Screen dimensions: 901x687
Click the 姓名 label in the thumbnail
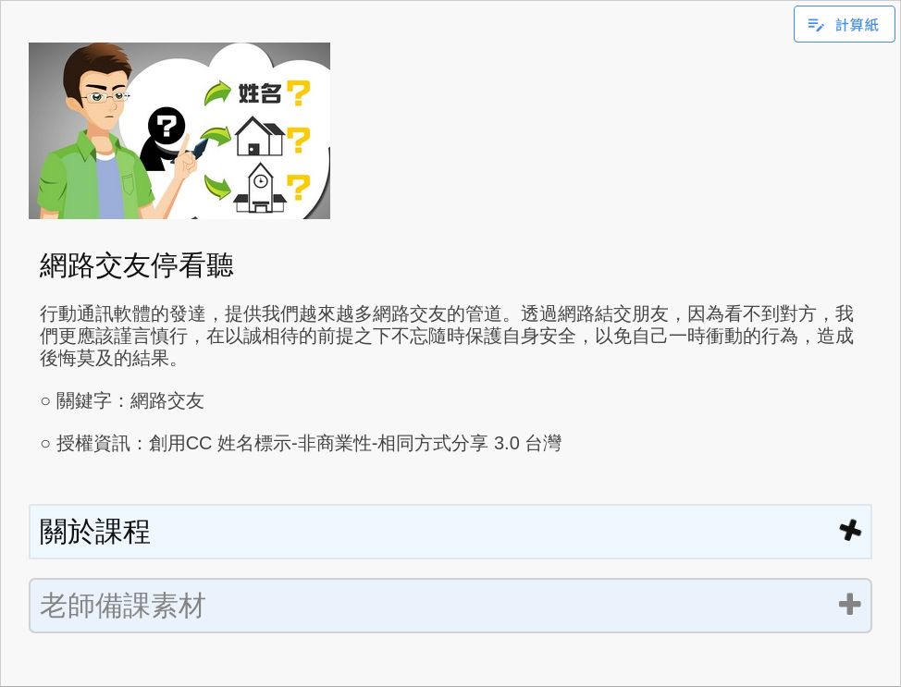coord(260,93)
